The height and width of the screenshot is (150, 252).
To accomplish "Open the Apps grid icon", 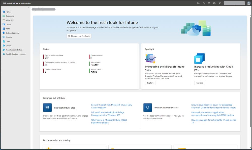I will click(4, 29).
